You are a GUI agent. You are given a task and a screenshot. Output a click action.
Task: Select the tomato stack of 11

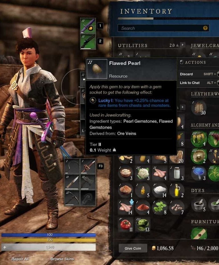point(125,224)
